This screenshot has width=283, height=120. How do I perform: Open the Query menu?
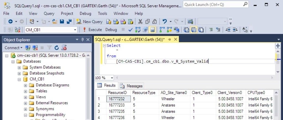49,14
